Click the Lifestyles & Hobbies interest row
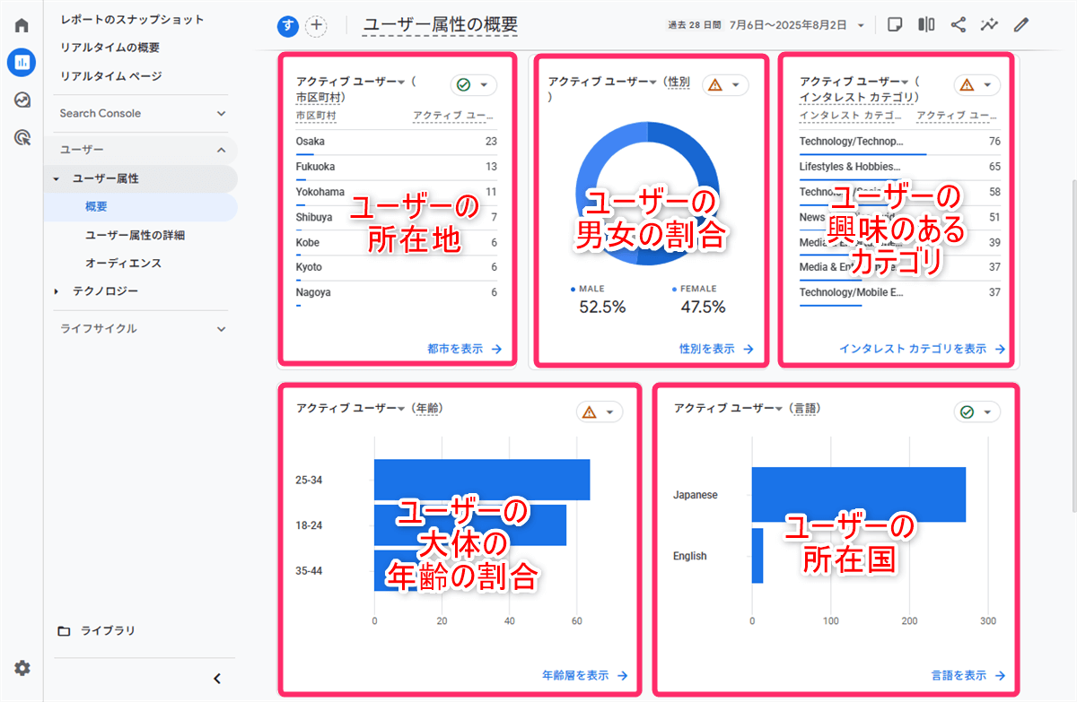Viewport: 1077px width, 702px height. click(899, 168)
